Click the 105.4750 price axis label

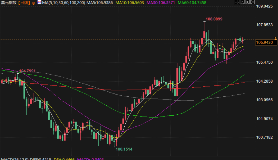[264, 62]
